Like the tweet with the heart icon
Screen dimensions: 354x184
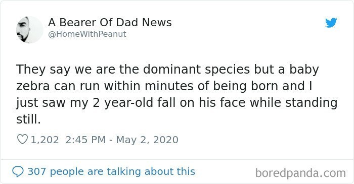22,139
